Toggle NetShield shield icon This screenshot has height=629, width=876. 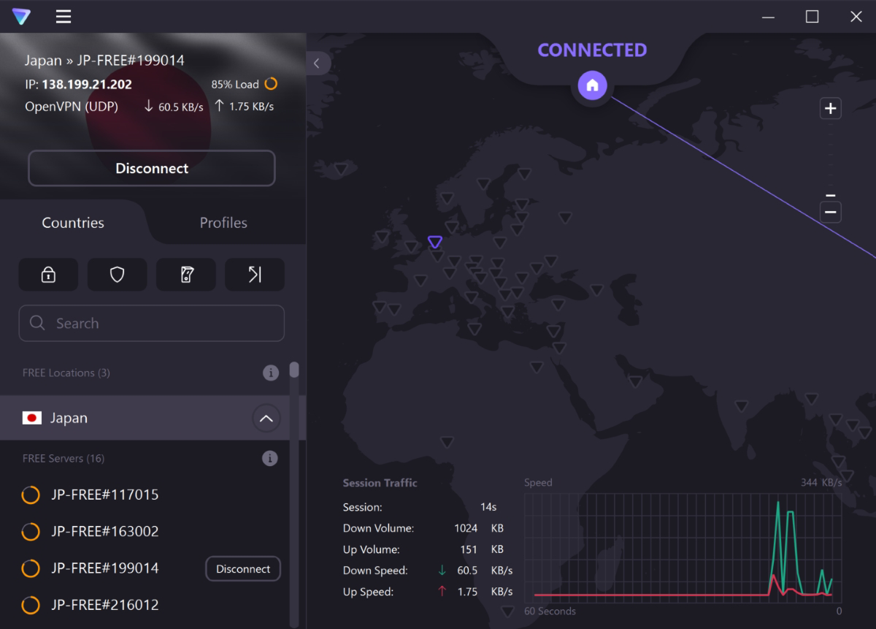pyautogui.click(x=117, y=275)
